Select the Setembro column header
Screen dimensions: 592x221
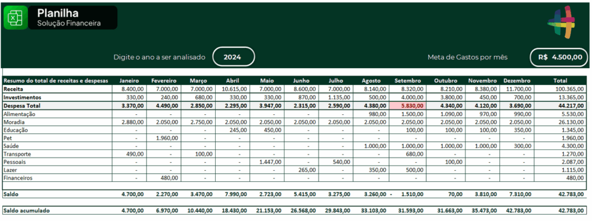(408, 81)
